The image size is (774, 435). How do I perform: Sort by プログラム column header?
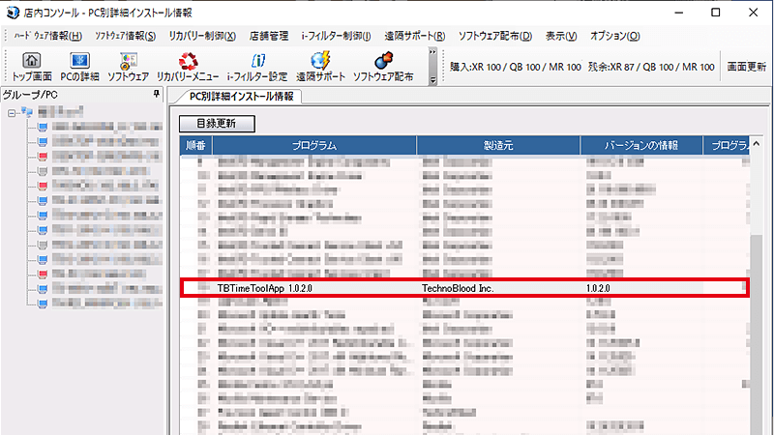(x=314, y=146)
